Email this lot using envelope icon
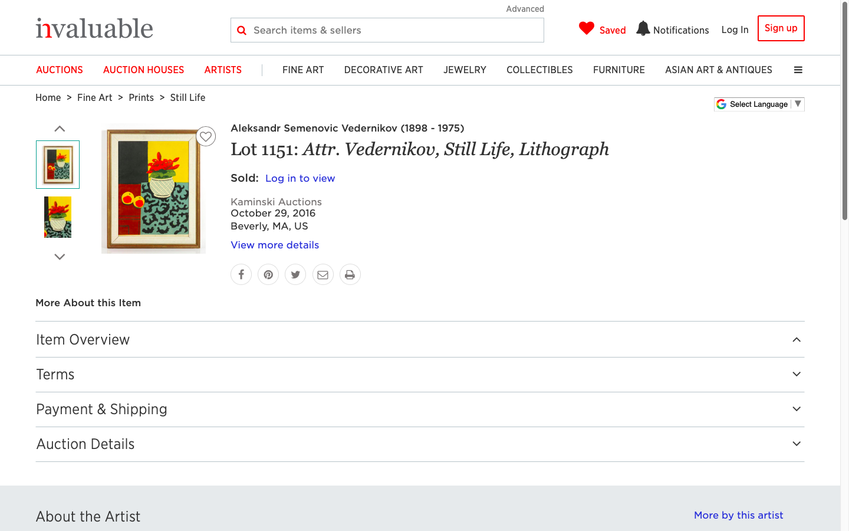The height and width of the screenshot is (531, 849). (x=323, y=274)
